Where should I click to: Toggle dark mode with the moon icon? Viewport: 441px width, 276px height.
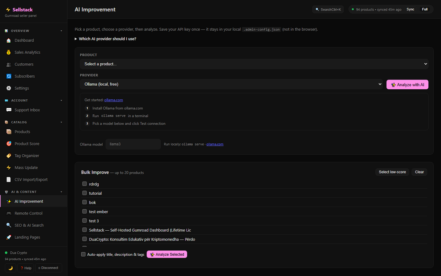(11, 268)
